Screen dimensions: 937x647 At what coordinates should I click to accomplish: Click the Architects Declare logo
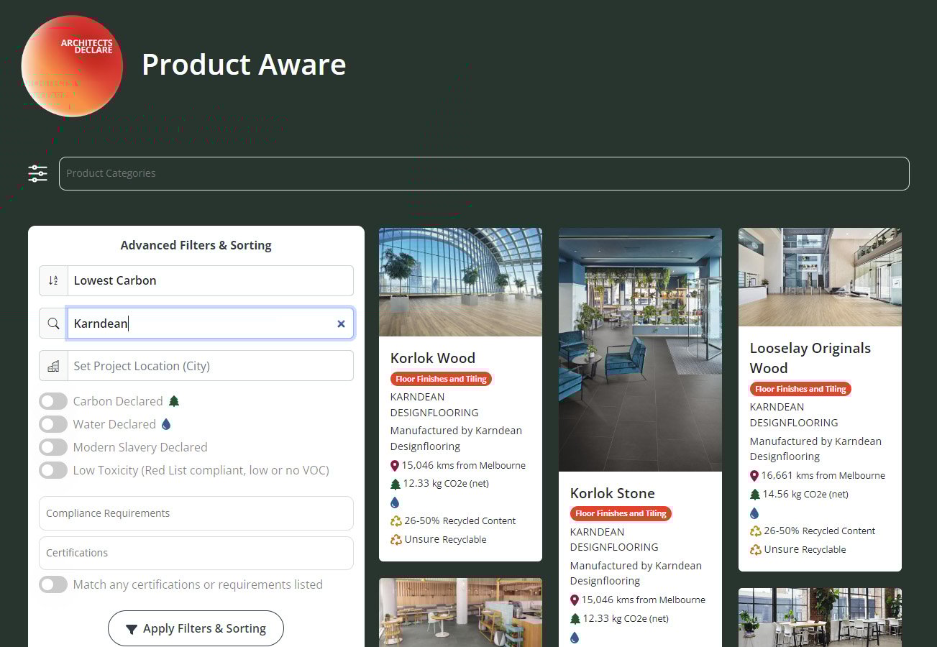[x=72, y=66]
